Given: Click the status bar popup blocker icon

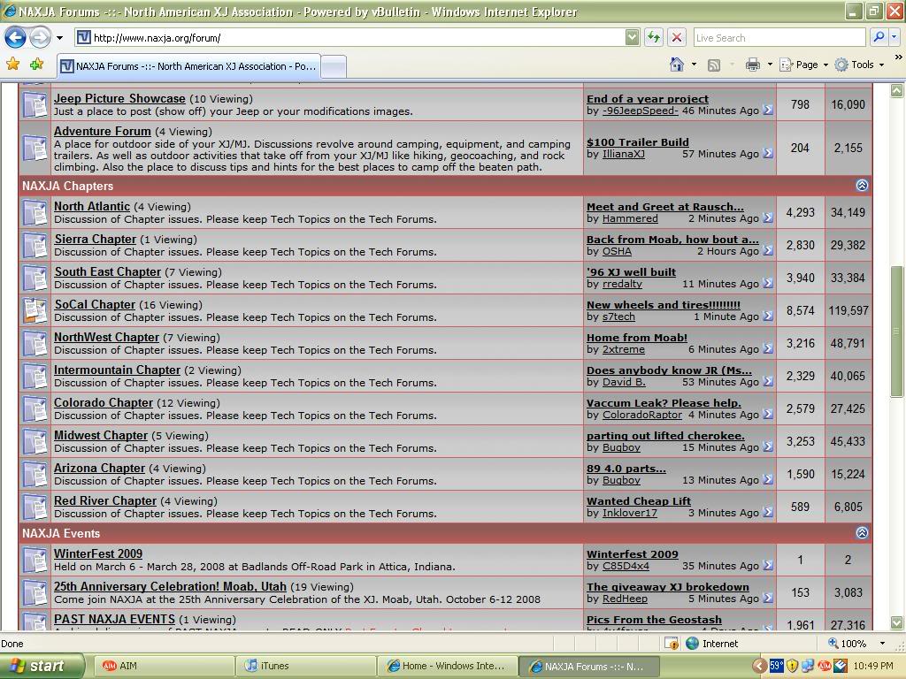Looking at the screenshot, I should point(671,644).
